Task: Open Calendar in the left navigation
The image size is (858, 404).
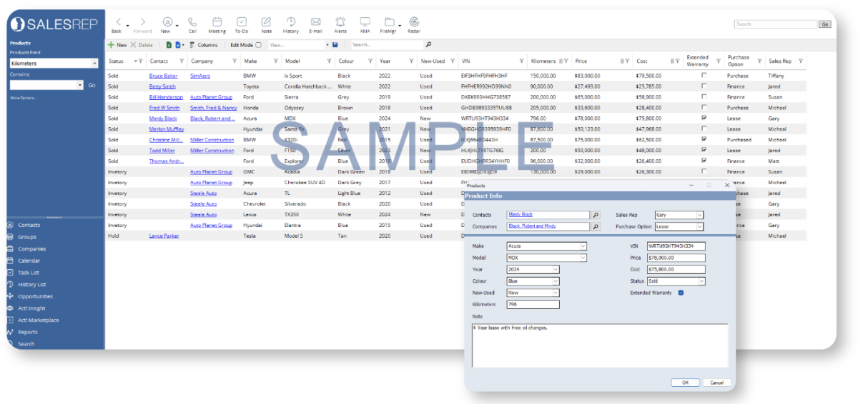Action: pos(29,261)
